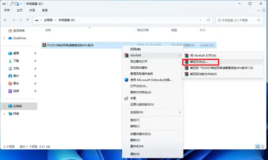
Task: Click the search magnifier icon
Action: click(x=259, y=20)
